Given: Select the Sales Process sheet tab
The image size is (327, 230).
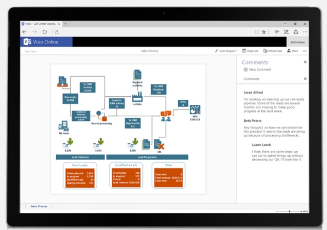Looking at the screenshot, I should (x=39, y=206).
